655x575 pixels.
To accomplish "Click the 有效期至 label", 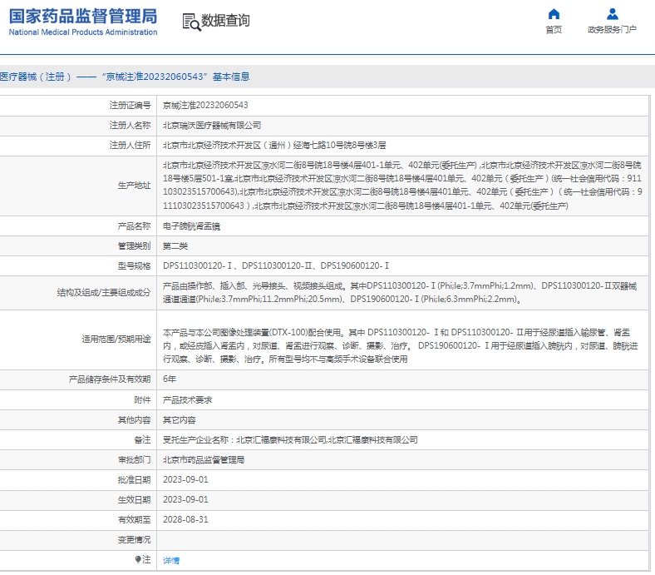I will pos(134,520).
